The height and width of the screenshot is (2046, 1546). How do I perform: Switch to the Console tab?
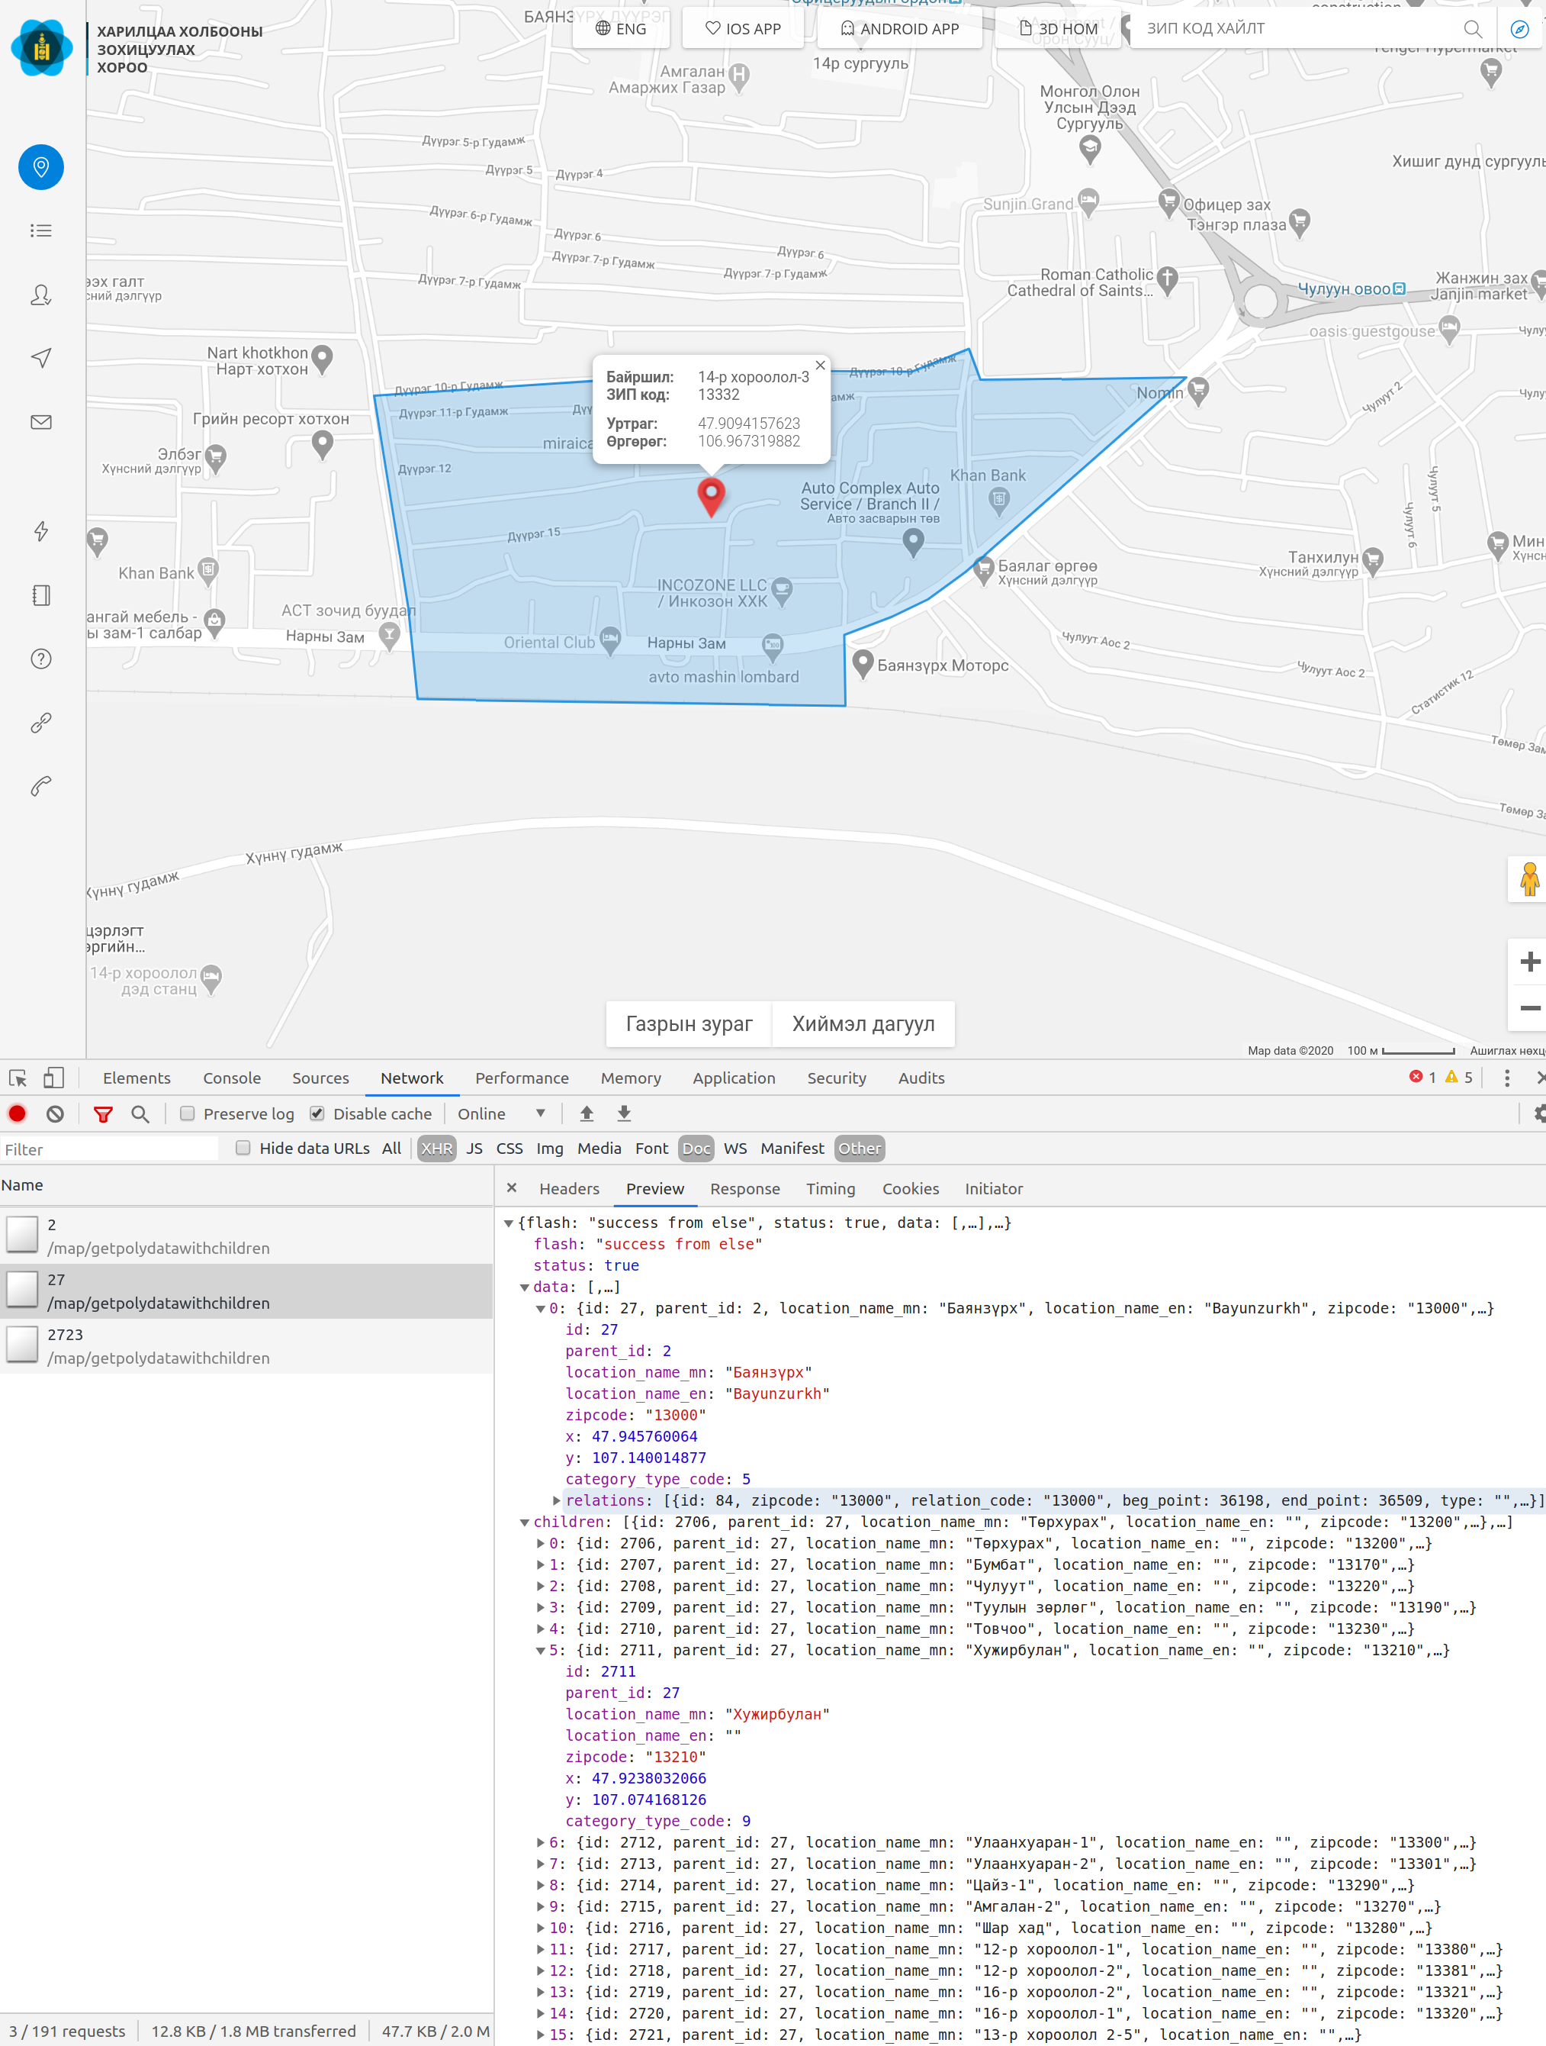[232, 1078]
